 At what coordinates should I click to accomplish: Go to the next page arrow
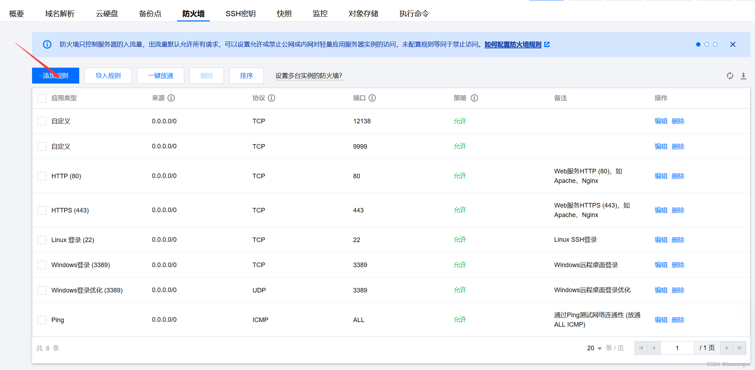coord(726,348)
